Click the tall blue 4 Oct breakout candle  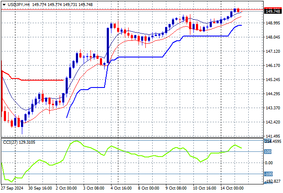tap(108, 45)
